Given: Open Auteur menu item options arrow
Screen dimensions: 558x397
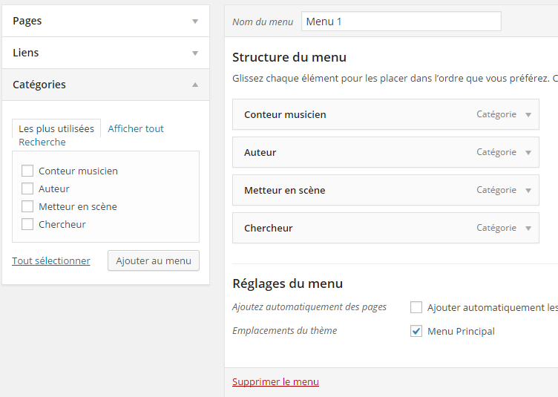Looking at the screenshot, I should click(528, 153).
